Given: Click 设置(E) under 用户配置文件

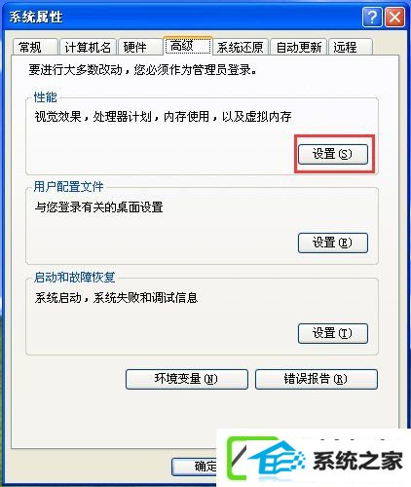Looking at the screenshot, I should tap(333, 243).
